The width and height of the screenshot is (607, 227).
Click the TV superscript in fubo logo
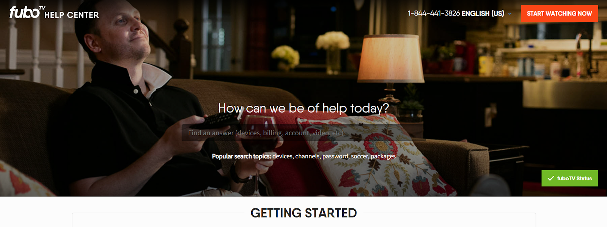click(x=42, y=8)
